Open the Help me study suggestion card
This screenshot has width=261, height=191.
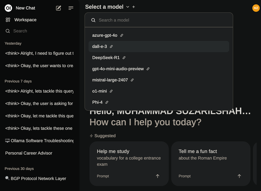tap(129, 164)
